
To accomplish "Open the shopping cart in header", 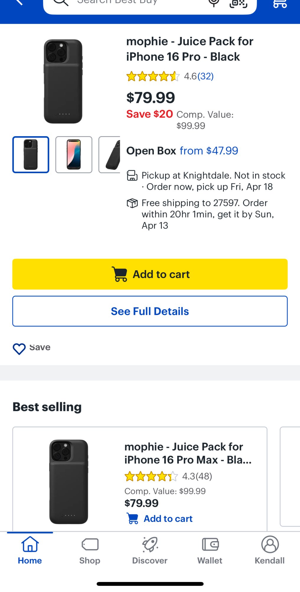I will 280,3.
